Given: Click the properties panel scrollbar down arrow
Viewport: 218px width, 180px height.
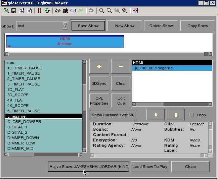Looking at the screenshot, I should pyautogui.click(x=210, y=151).
